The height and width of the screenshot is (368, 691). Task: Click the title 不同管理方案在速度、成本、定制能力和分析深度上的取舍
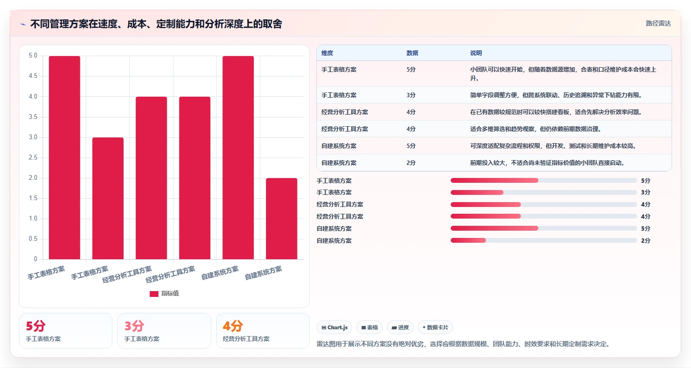point(156,24)
